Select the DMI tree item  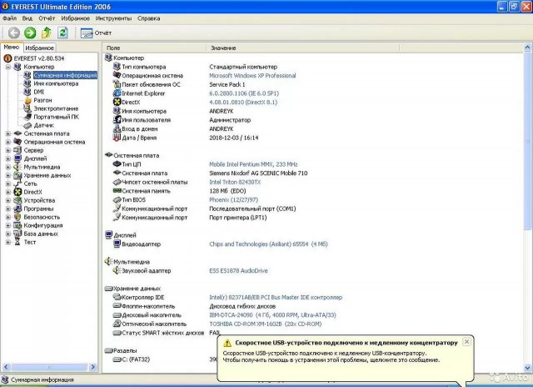(x=39, y=92)
